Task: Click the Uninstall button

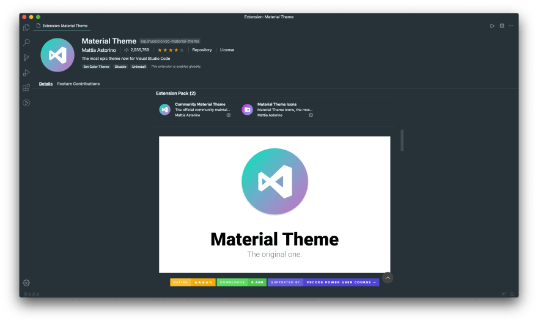Action: pos(139,67)
